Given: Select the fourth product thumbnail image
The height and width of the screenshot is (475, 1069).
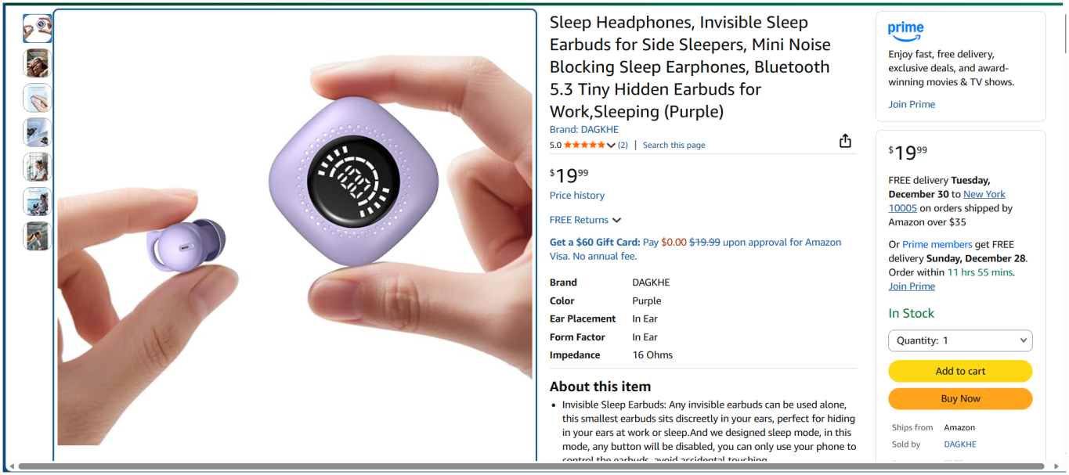Looking at the screenshot, I should pyautogui.click(x=38, y=132).
